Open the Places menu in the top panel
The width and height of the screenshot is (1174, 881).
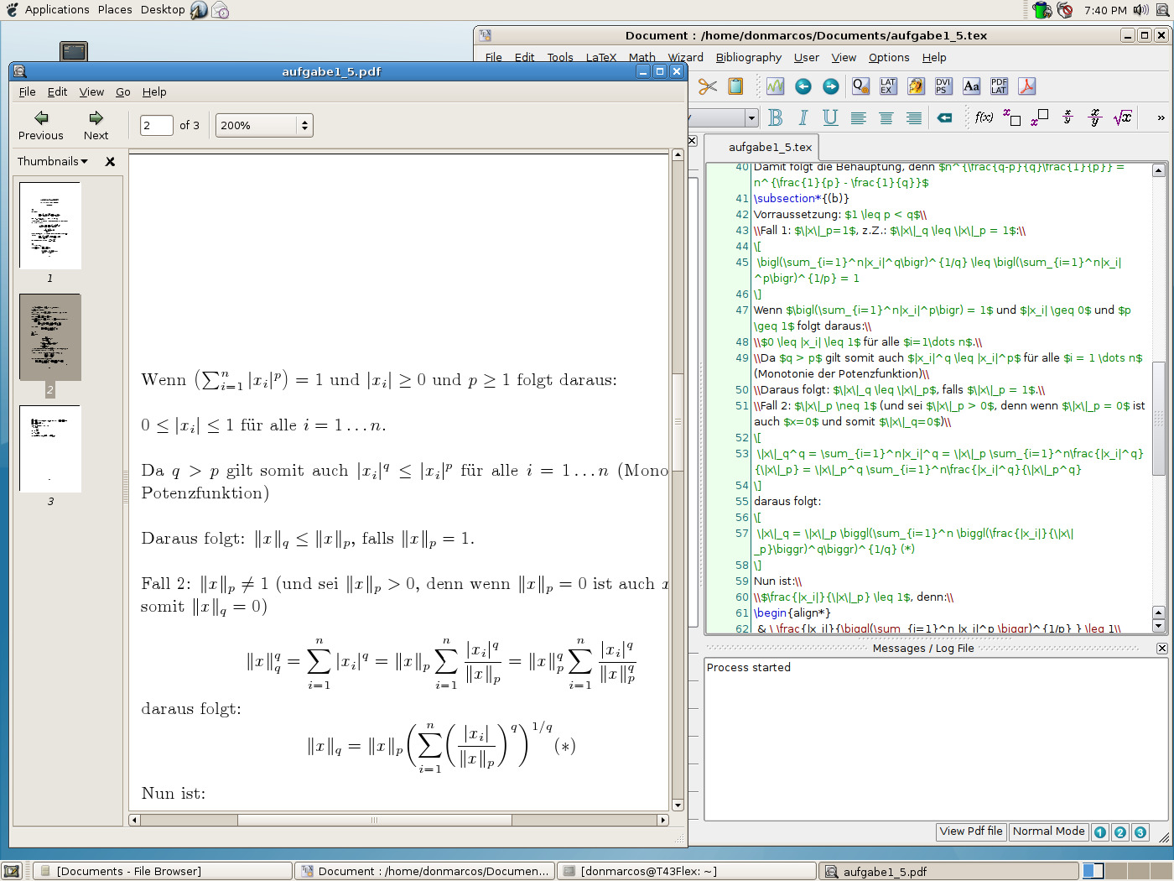tap(115, 10)
